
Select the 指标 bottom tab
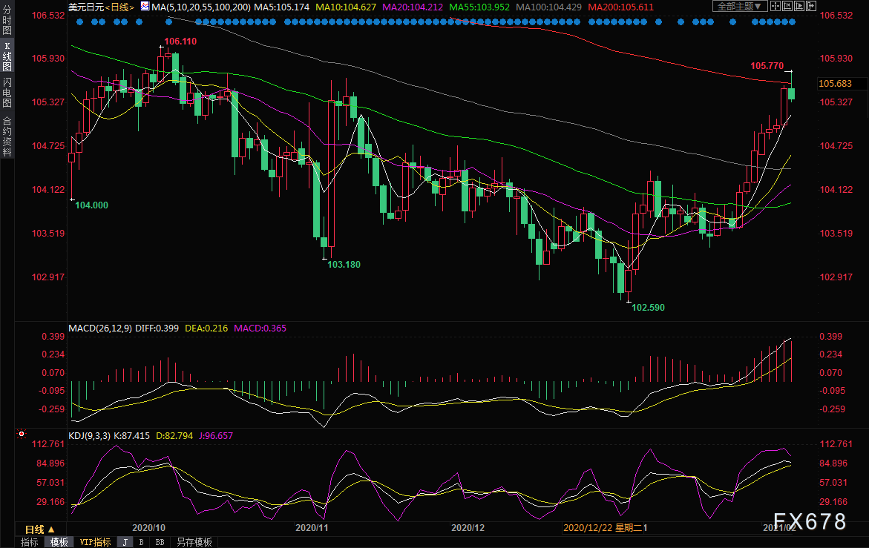coord(30,543)
